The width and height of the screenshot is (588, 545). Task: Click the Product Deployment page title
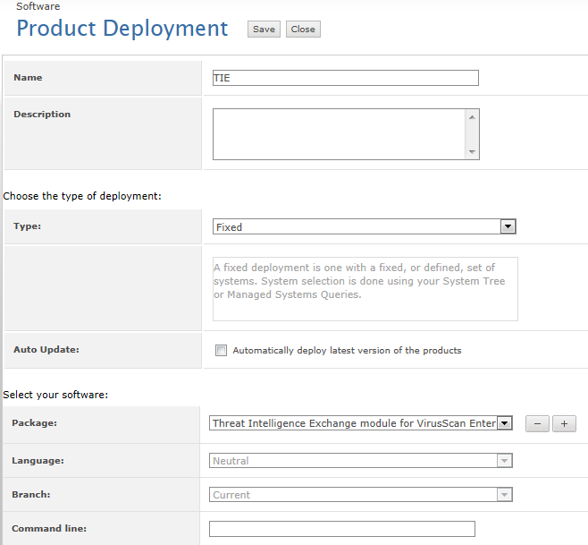point(122,28)
